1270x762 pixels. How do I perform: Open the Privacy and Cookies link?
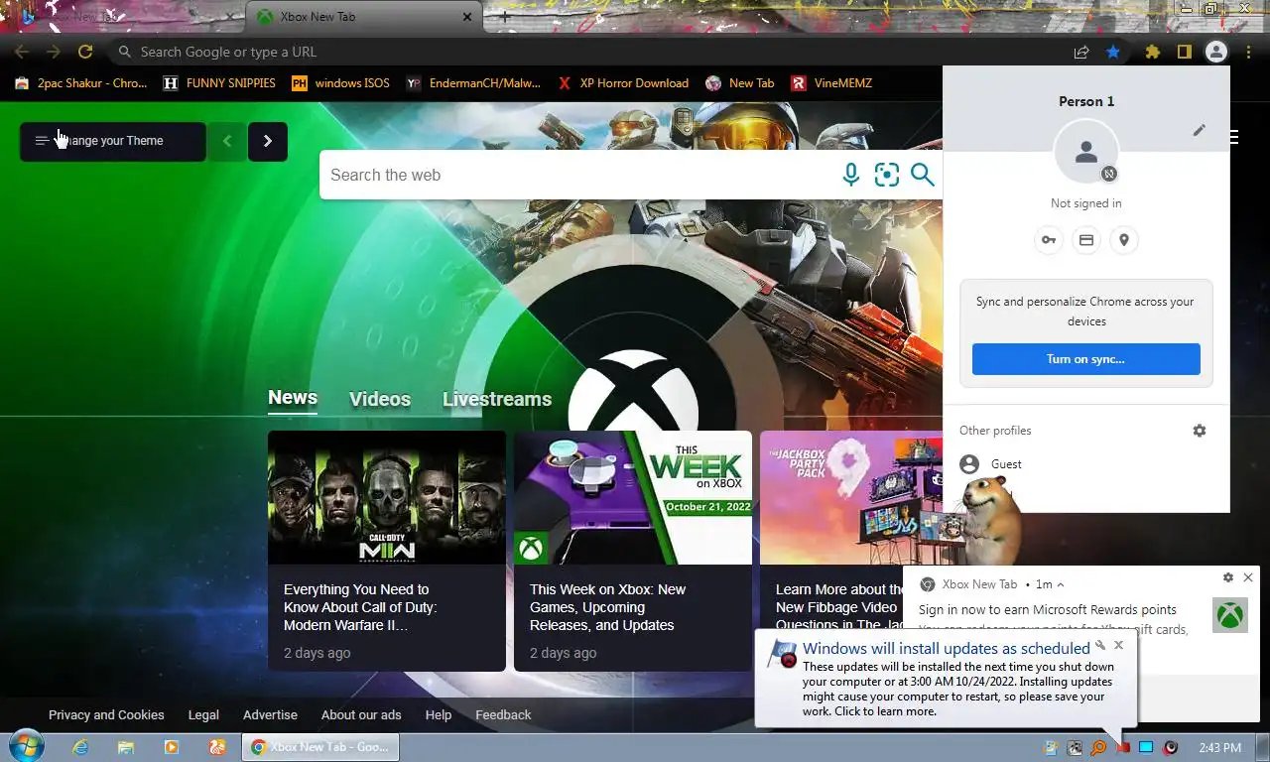pos(106,714)
